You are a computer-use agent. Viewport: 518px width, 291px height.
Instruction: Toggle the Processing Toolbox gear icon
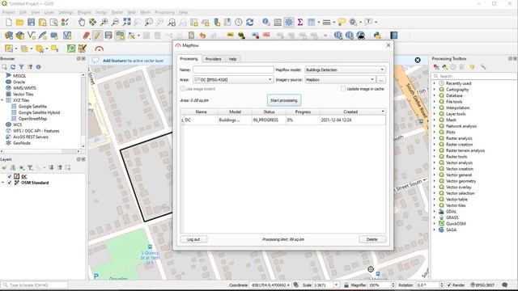coord(289,22)
